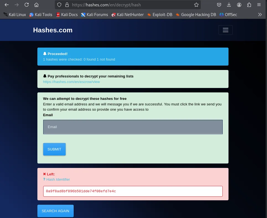Image resolution: width=267 pixels, height=218 pixels.
Task: Reload the current page
Action: tap(27, 5)
